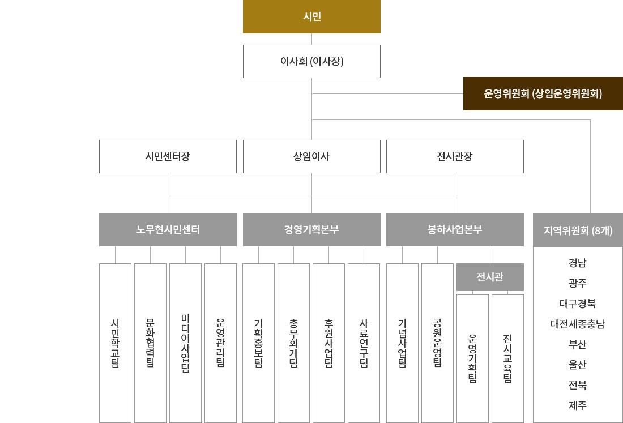Select the 경영기획본부 header

(x=311, y=229)
